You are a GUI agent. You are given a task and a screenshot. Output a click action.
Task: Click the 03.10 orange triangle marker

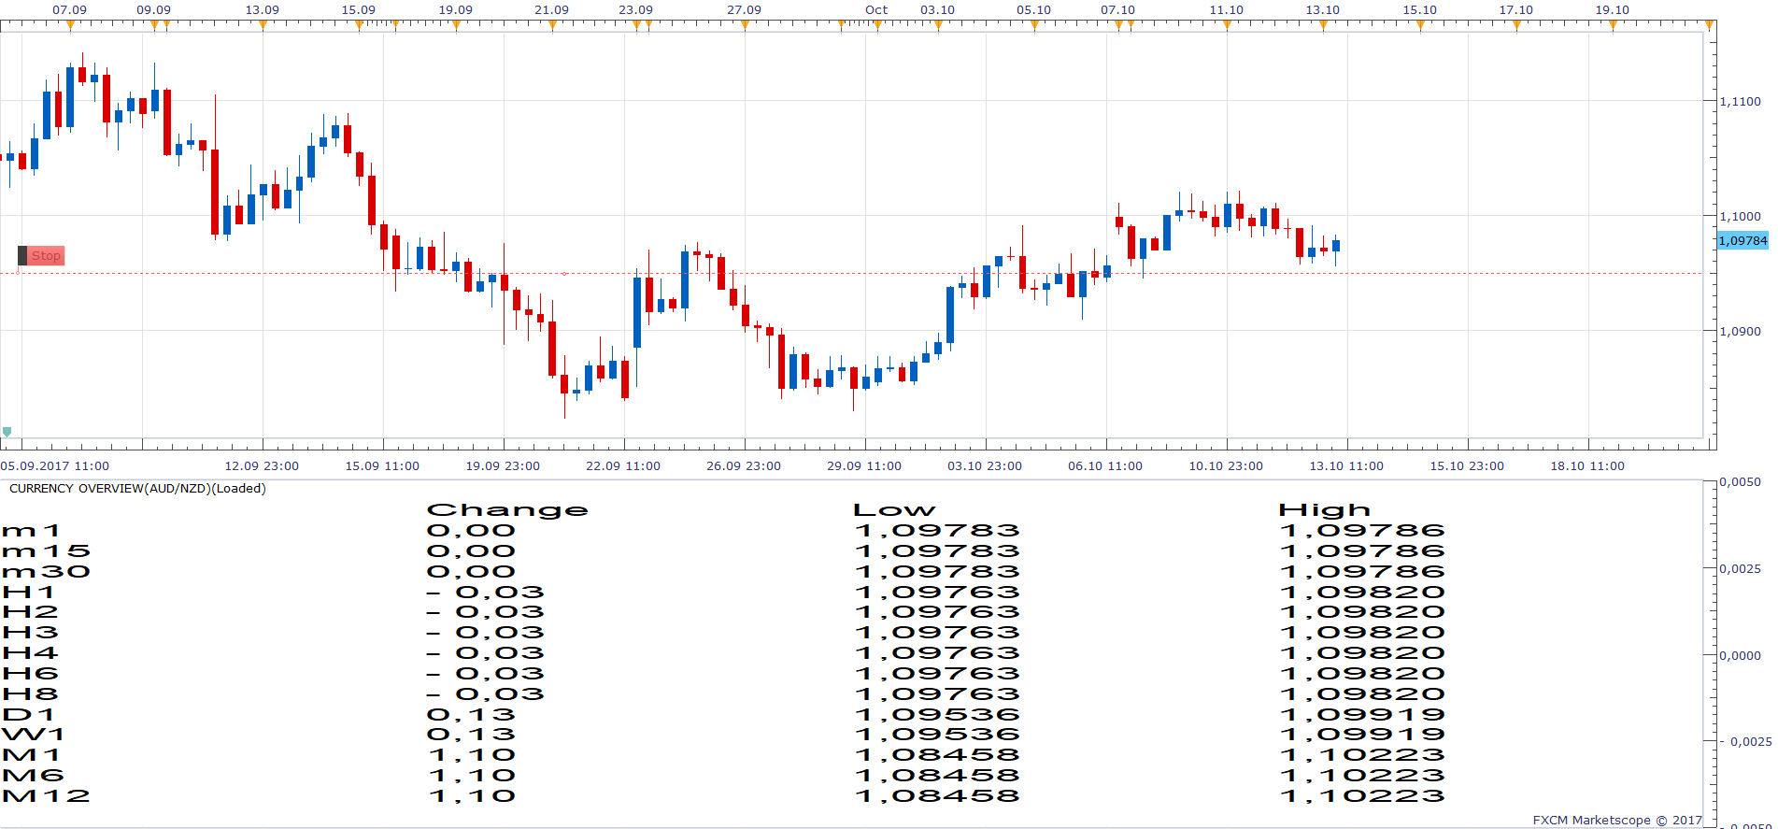pos(938,25)
